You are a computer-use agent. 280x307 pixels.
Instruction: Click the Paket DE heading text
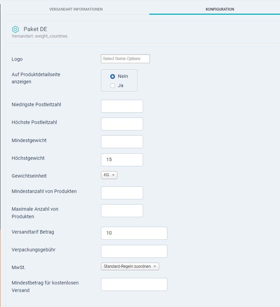coord(35,29)
